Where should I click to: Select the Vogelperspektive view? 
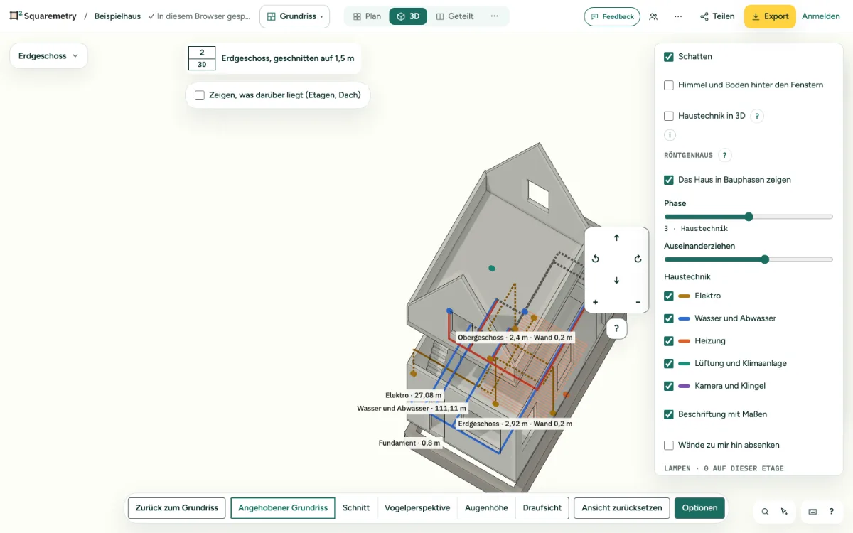pyautogui.click(x=417, y=508)
